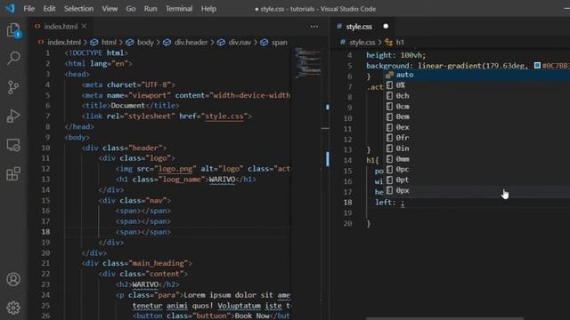Open the Selection menu

click(x=78, y=9)
